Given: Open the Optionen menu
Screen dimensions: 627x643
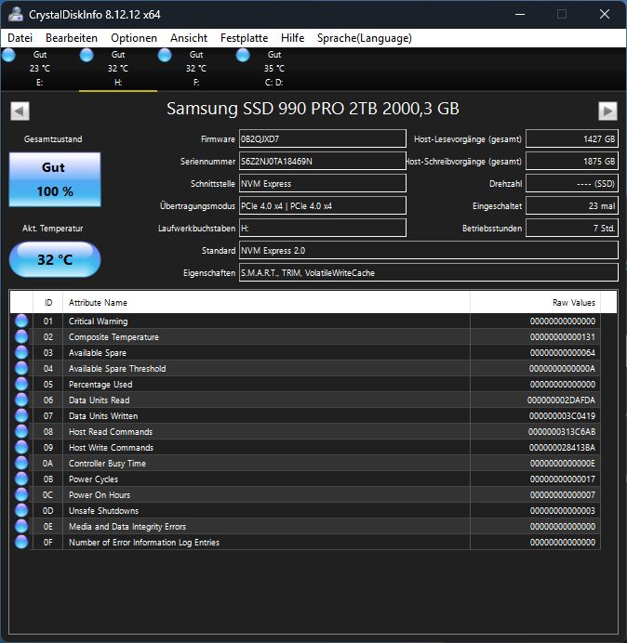Looking at the screenshot, I should coord(134,38).
